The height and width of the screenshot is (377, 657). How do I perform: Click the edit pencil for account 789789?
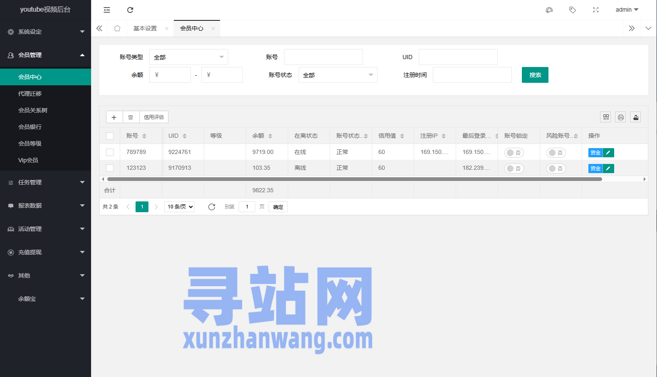point(608,153)
